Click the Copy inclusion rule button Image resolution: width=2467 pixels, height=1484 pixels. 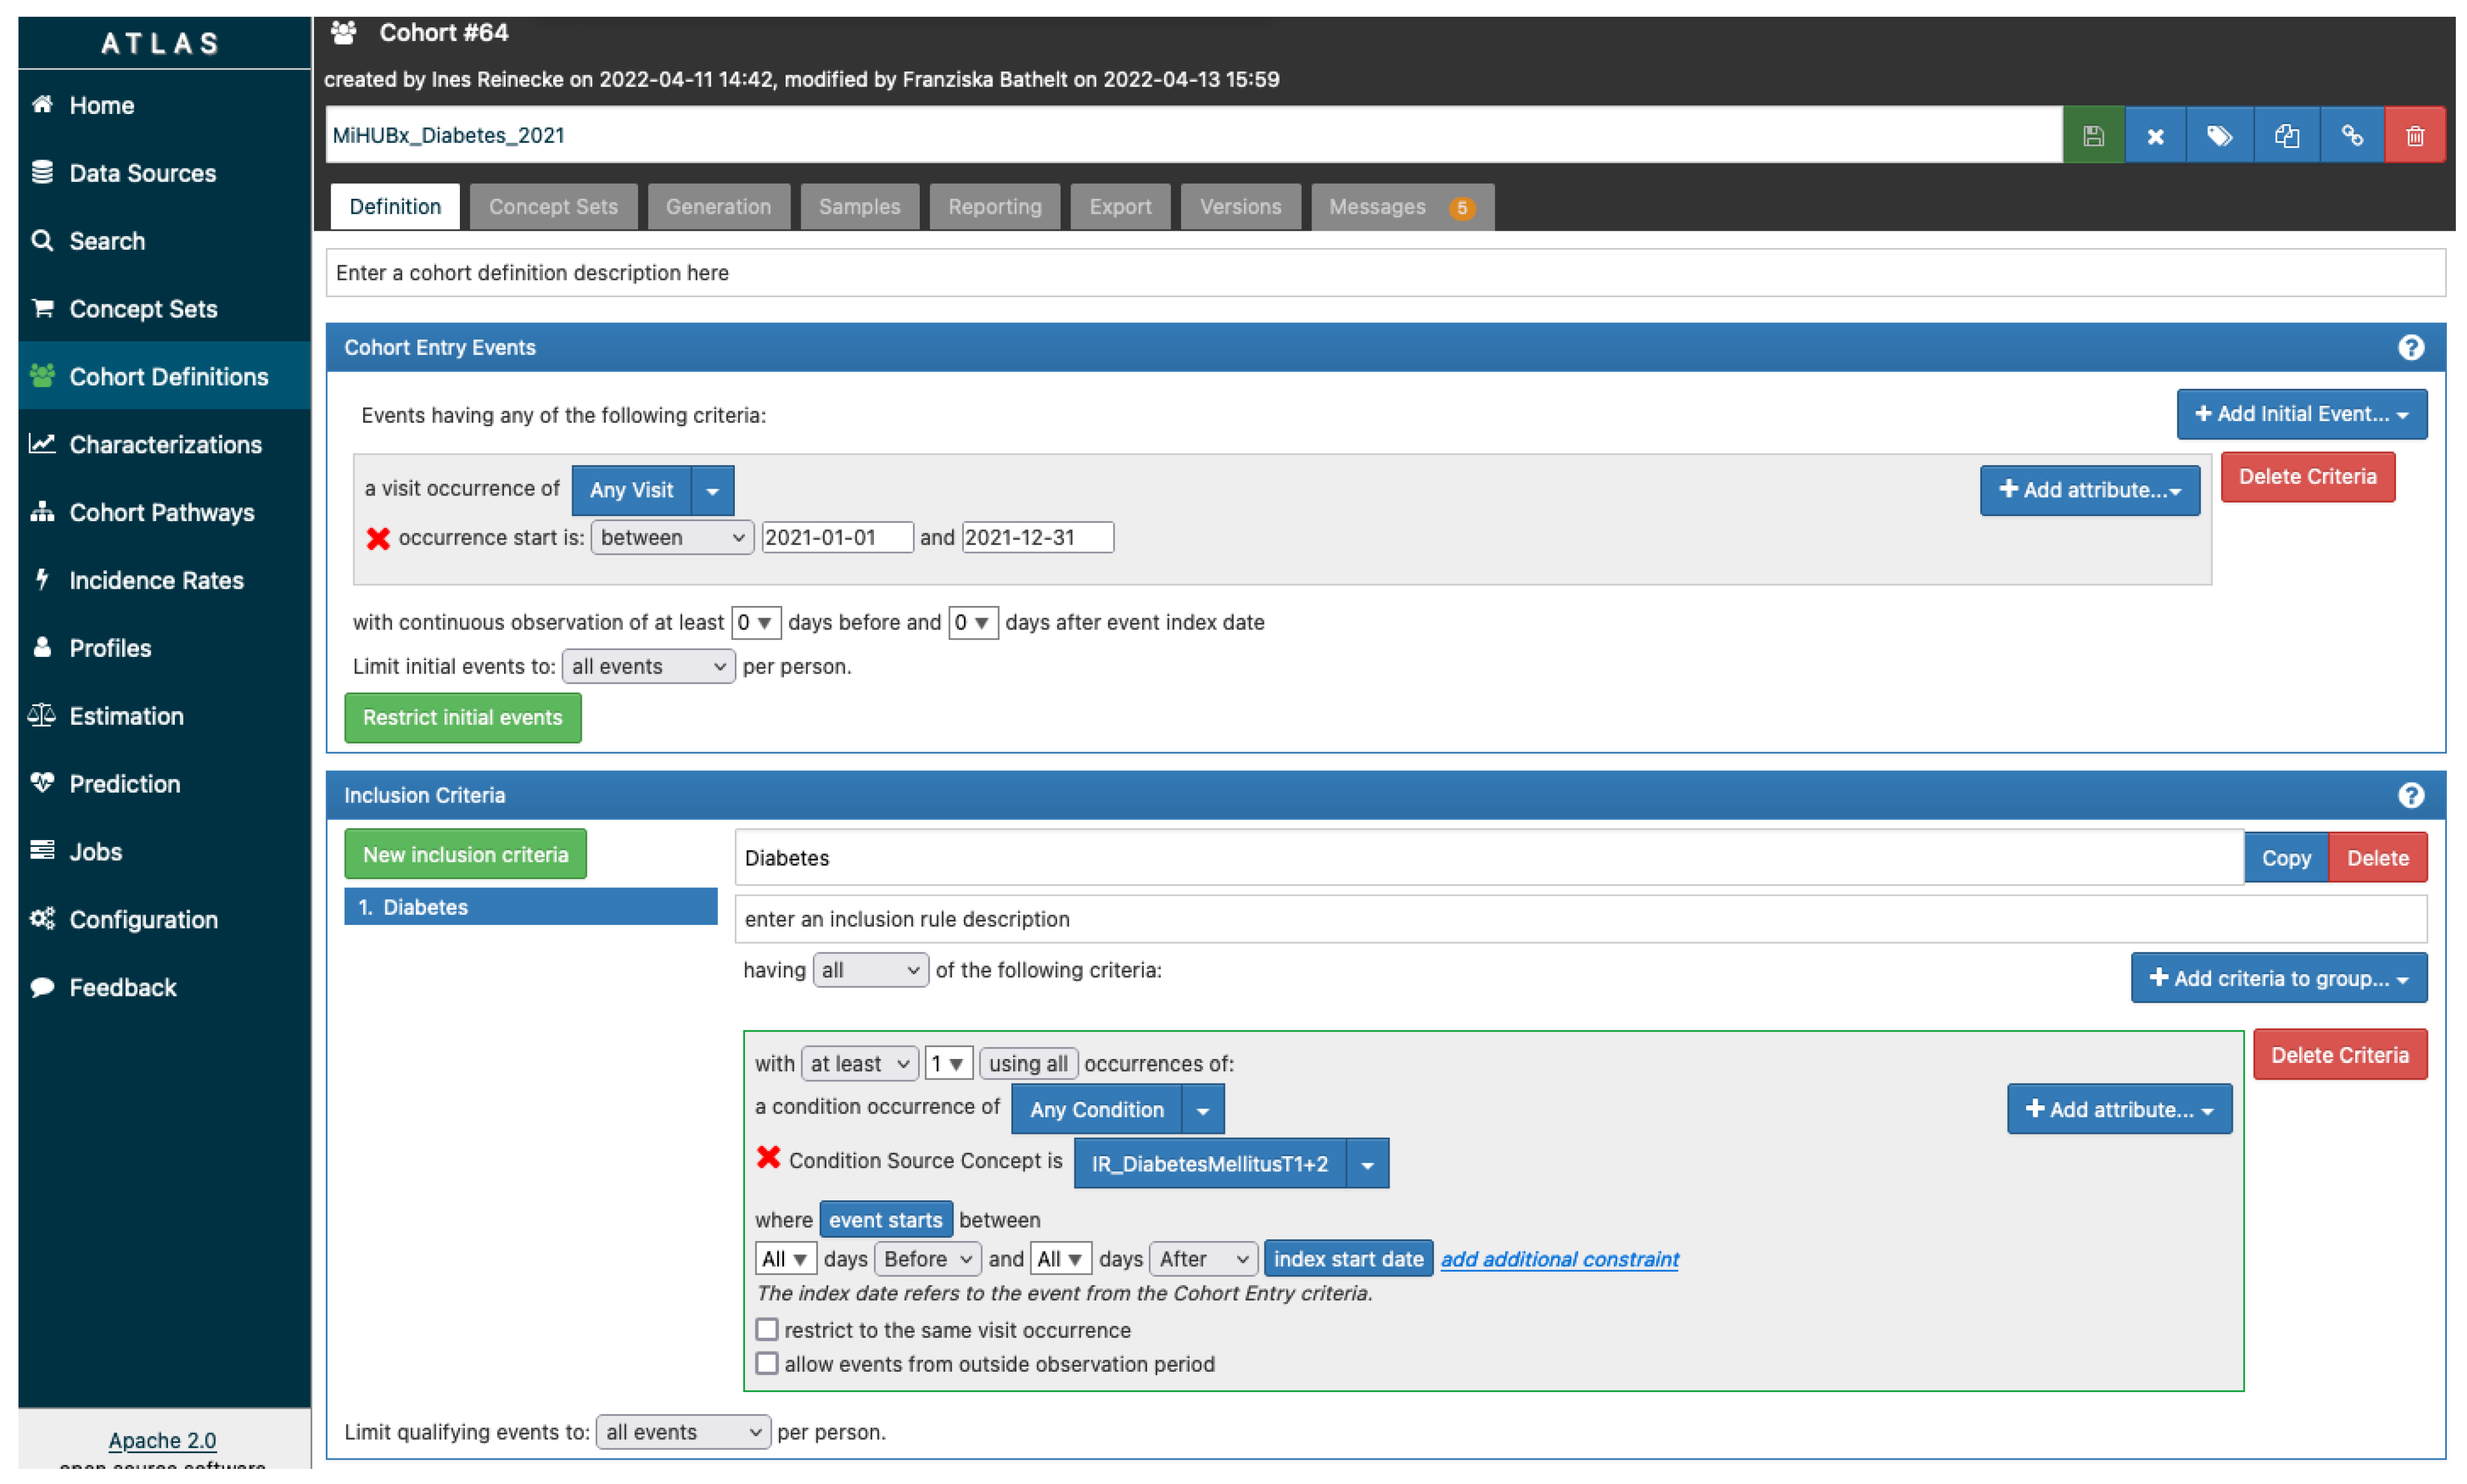2286,857
